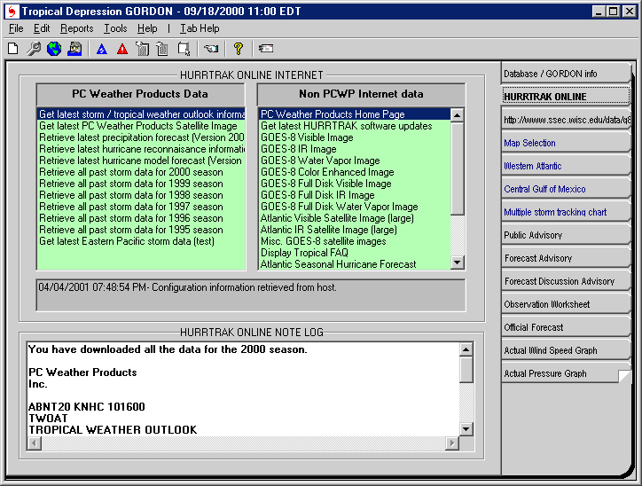This screenshot has height=486, width=642.
Task: Select Retrieve all past storm data for 1996 season
Action: click(141, 218)
